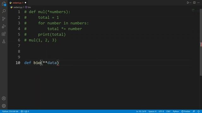Click line number 1 in gutter
Image resolution: width=202 pixels, height=113 pixels.
tap(19, 12)
